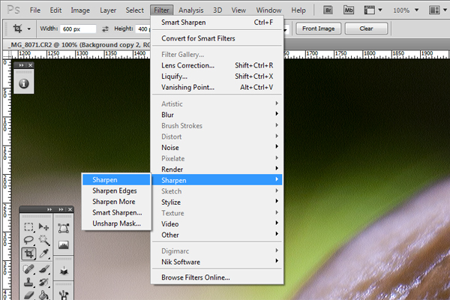The height and width of the screenshot is (300, 450).
Task: Select the Rectangular Marquee tool
Action: pyautogui.click(x=28, y=227)
